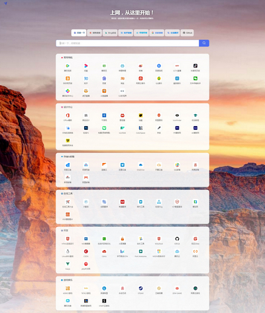This screenshot has height=313, width=265.
Task: Open the Vue.js shortcut icon
Action: pyautogui.click(x=68, y=264)
